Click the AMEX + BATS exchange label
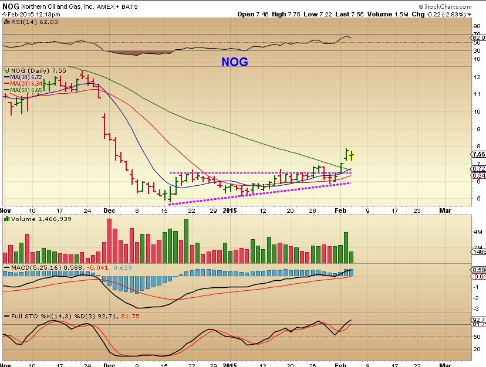The image size is (486, 367). click(x=117, y=6)
